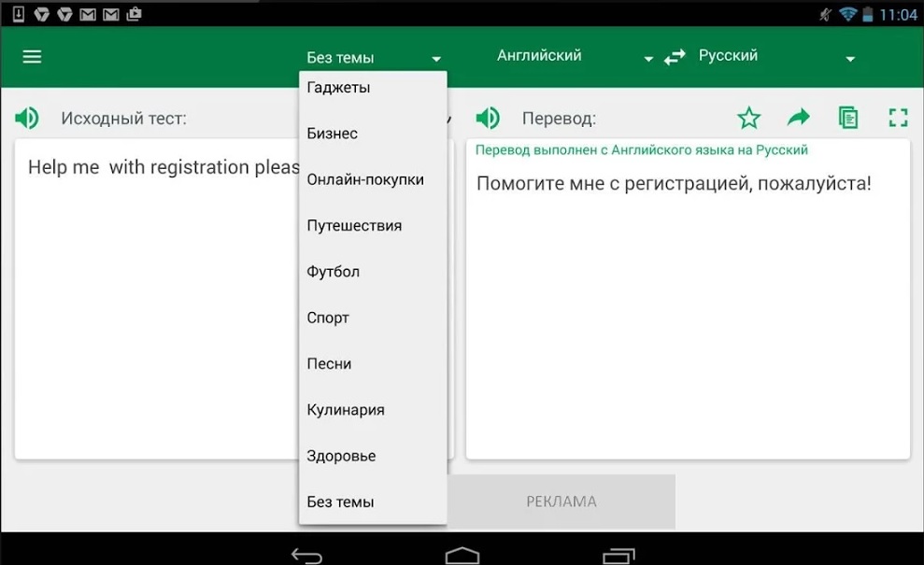The image size is (924, 565).
Task: Tap the Wi-Fi icon in status bar
Action: [850, 14]
